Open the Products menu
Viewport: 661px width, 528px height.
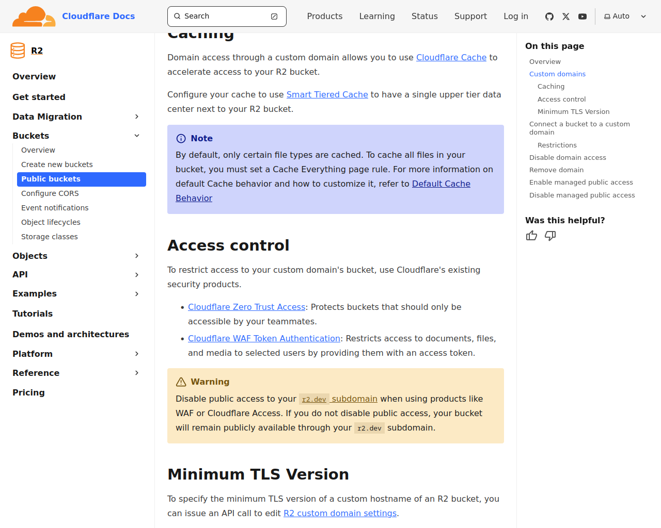coord(324,16)
